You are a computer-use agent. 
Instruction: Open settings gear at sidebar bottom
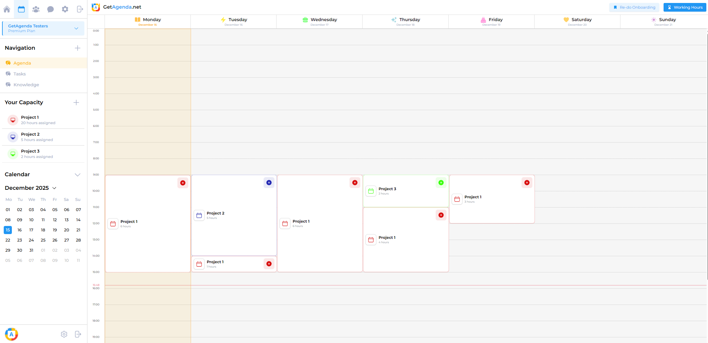click(x=64, y=334)
